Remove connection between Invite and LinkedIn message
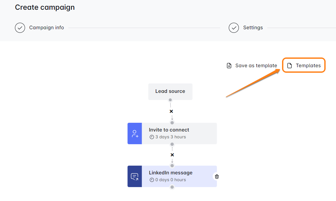 coord(172,155)
